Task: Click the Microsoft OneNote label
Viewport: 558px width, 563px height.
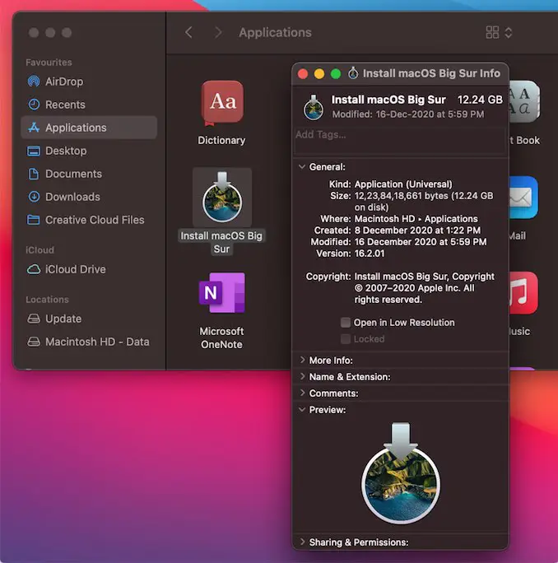Action: click(221, 337)
